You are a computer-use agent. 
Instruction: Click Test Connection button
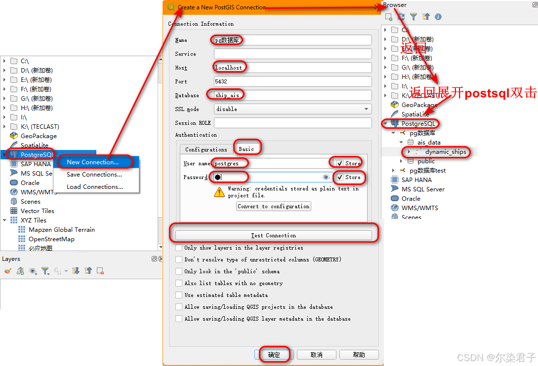click(x=274, y=235)
